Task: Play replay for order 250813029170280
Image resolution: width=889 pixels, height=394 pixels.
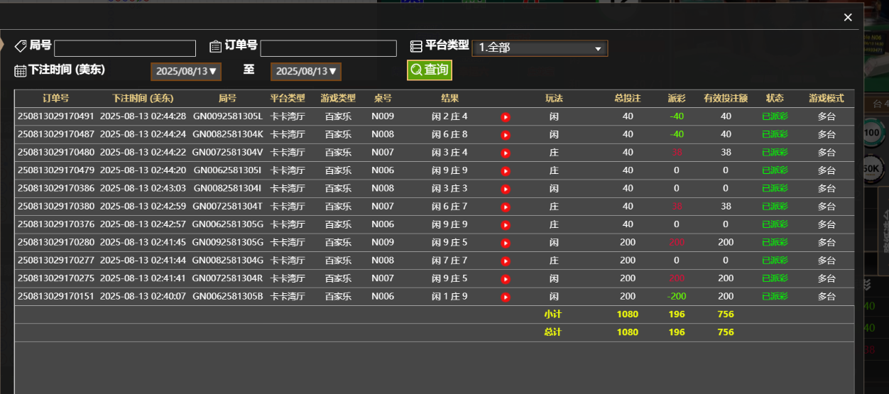Action: 506,243
